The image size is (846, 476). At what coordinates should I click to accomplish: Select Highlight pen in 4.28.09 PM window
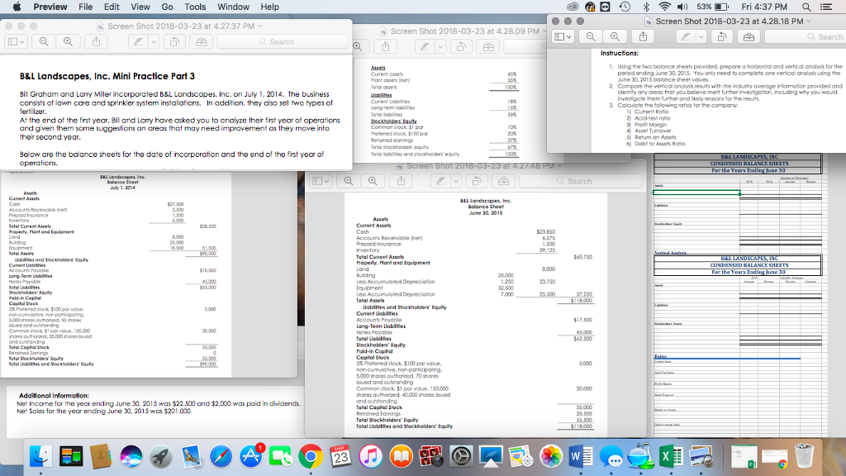[425, 47]
